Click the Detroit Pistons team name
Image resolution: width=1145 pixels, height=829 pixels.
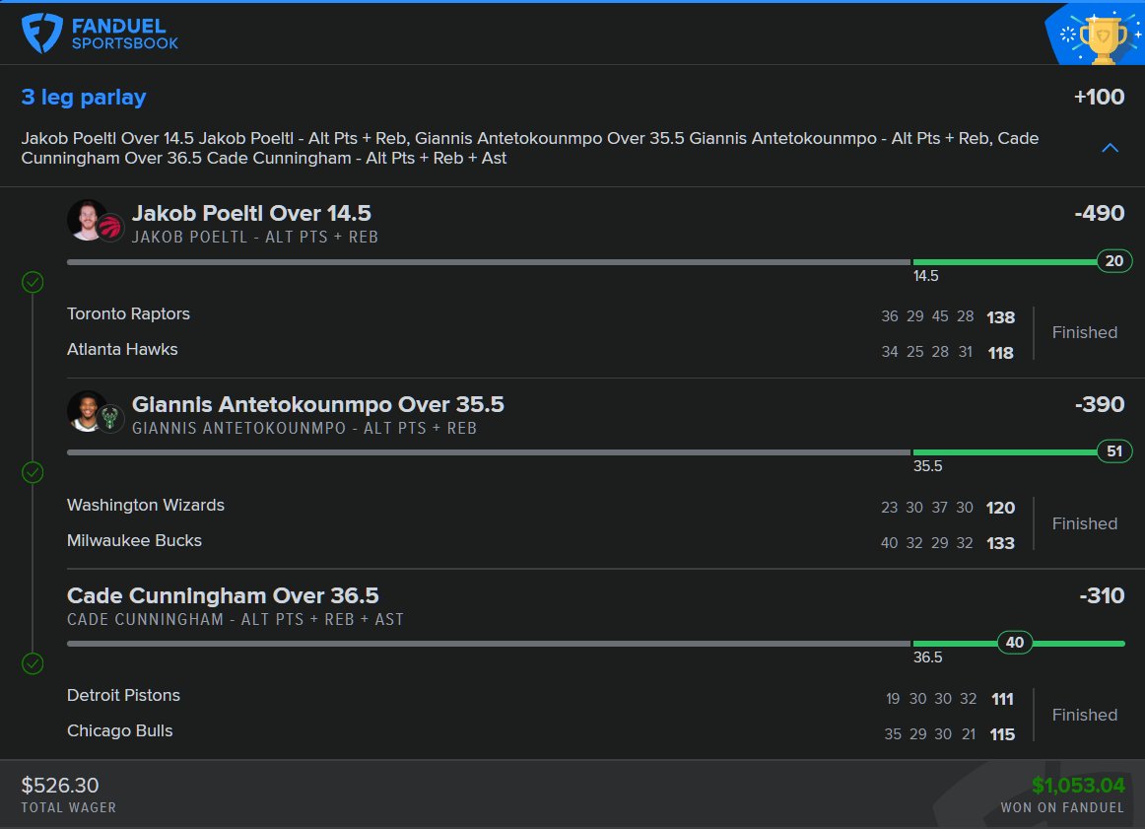click(x=123, y=695)
